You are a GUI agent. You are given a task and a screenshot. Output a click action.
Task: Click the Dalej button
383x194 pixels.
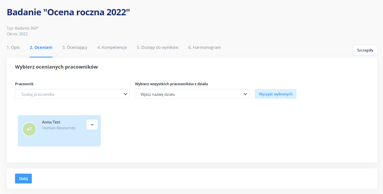(23, 179)
